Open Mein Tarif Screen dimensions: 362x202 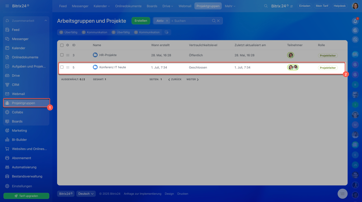[322, 6]
